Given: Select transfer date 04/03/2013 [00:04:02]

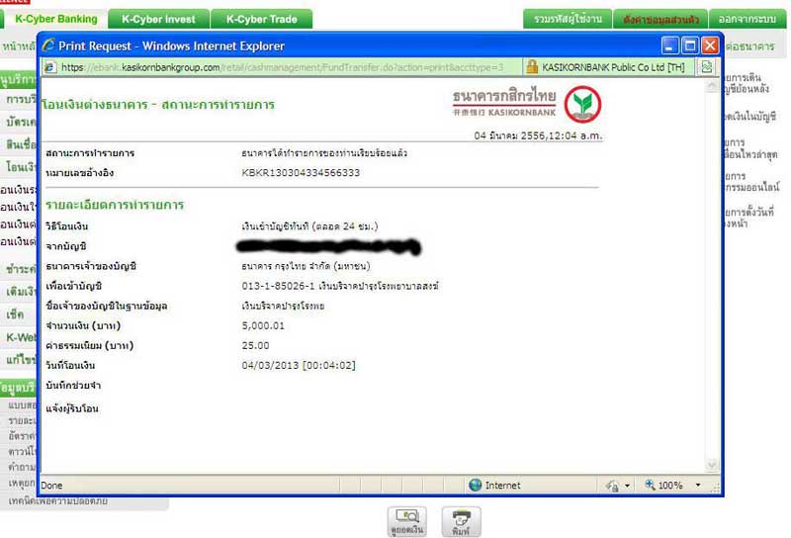Looking at the screenshot, I should [x=299, y=365].
